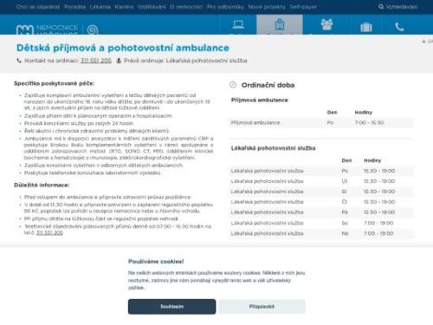Screen dimensions: 433x325
Task: Open the 'Poradna' top menu item
Action: pos(74,7)
